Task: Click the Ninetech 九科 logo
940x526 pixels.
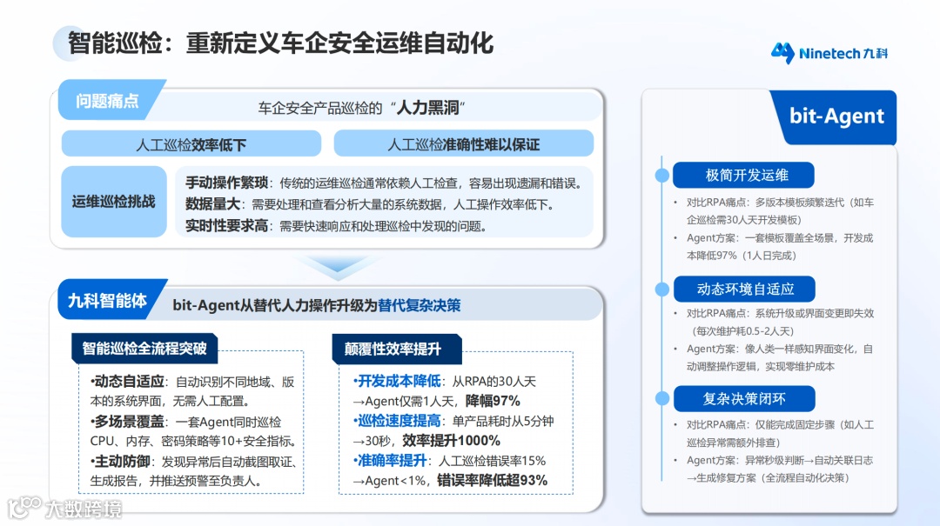Action: [x=829, y=53]
